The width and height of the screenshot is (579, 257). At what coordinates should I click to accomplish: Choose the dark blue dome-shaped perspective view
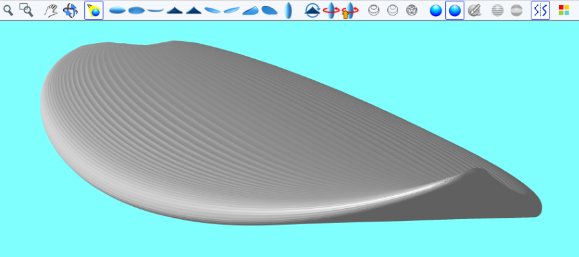[270, 10]
